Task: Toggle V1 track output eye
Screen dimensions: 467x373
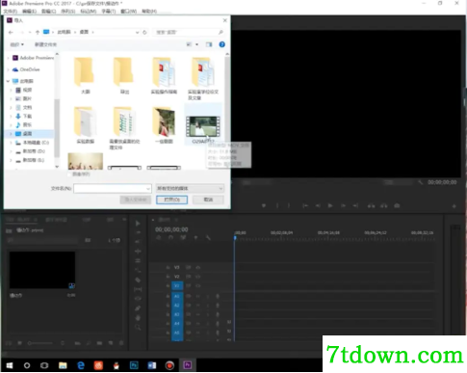Action: click(x=198, y=285)
